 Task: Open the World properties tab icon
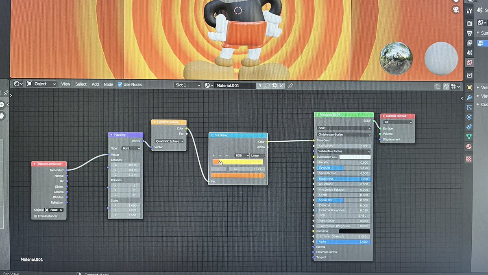point(469,62)
